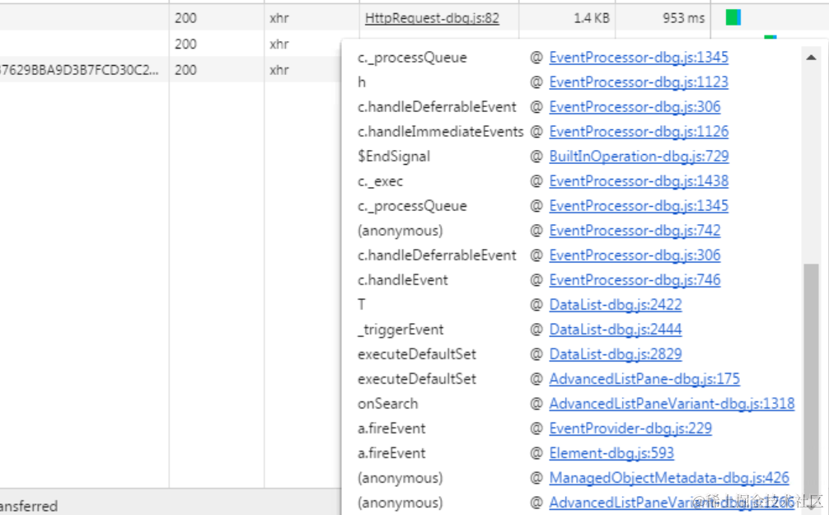
Task: Open EventProcessor-dbg.js:1123 link beside h
Action: 639,82
